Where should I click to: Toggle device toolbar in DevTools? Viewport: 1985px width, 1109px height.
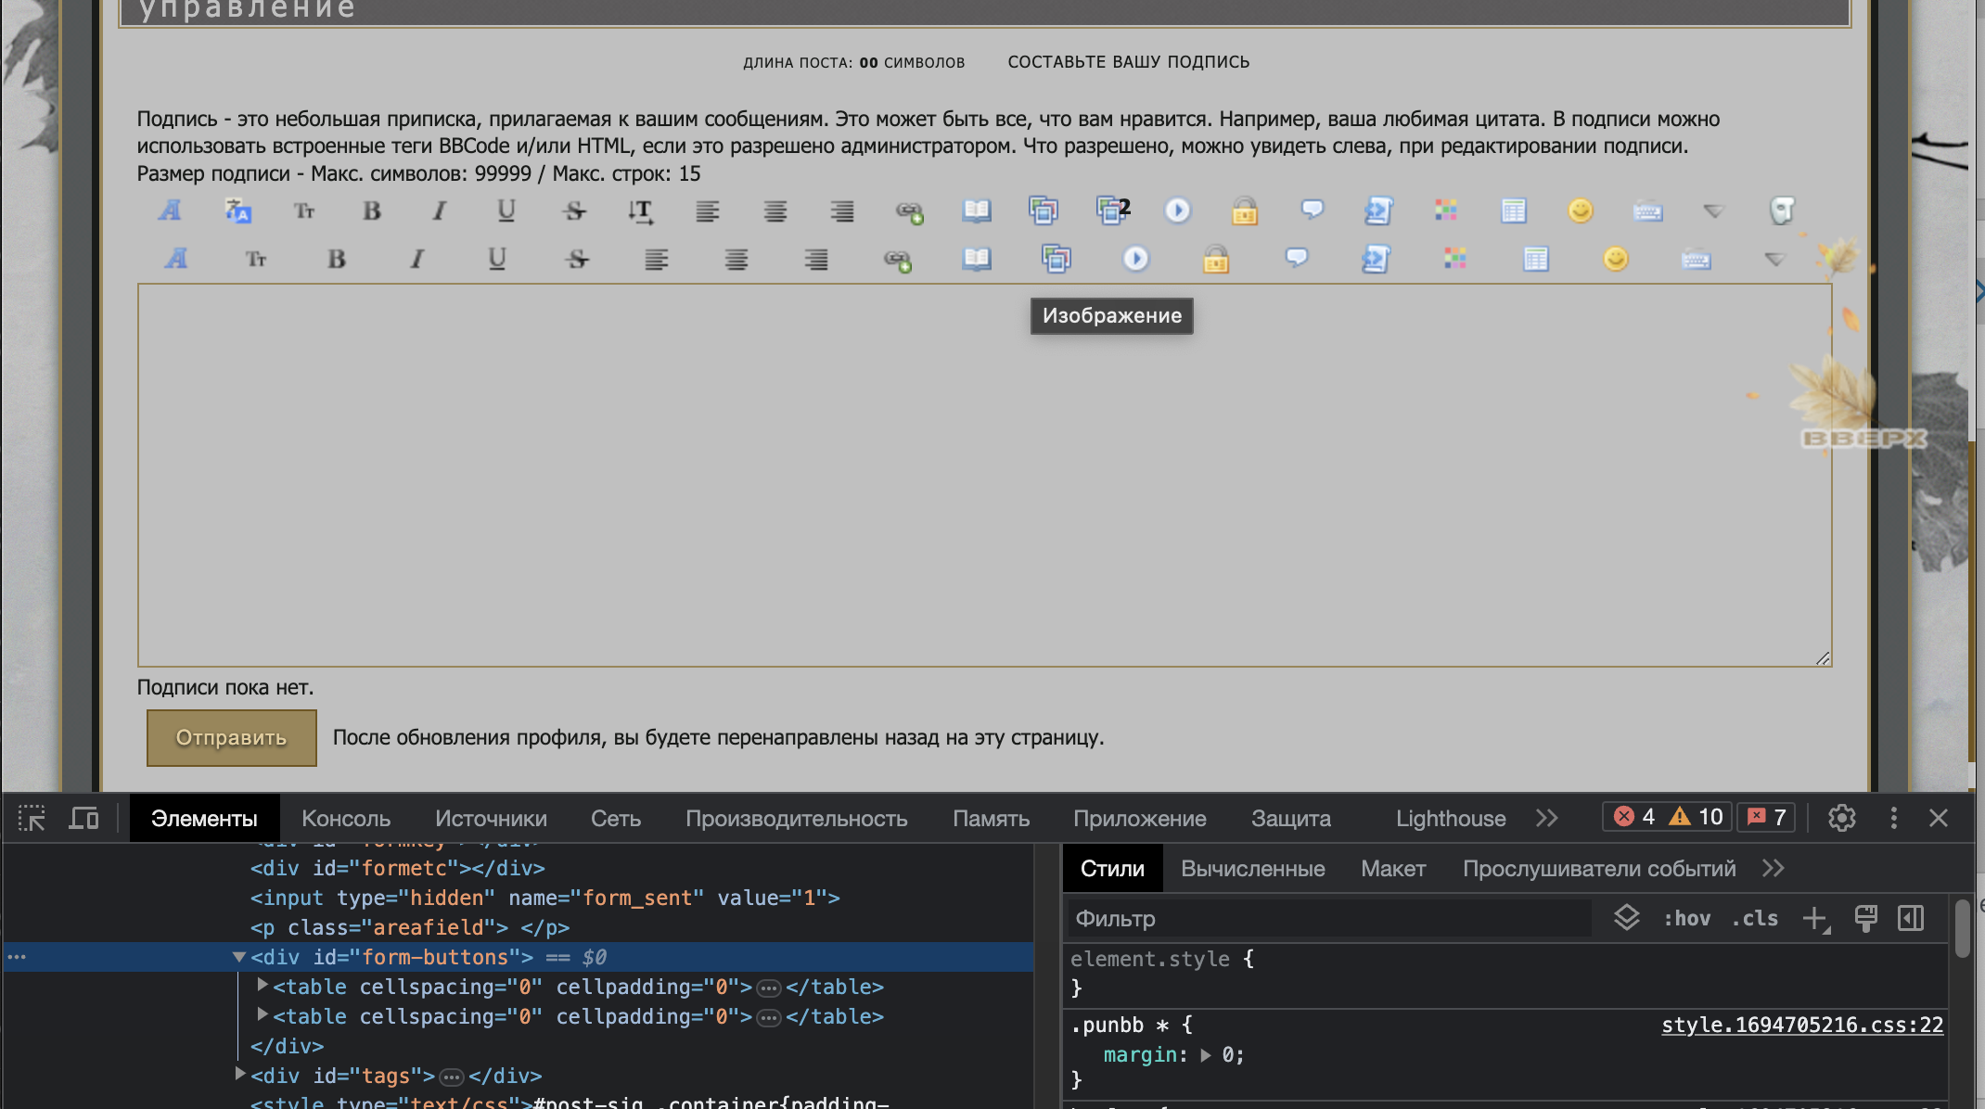pos(83,818)
